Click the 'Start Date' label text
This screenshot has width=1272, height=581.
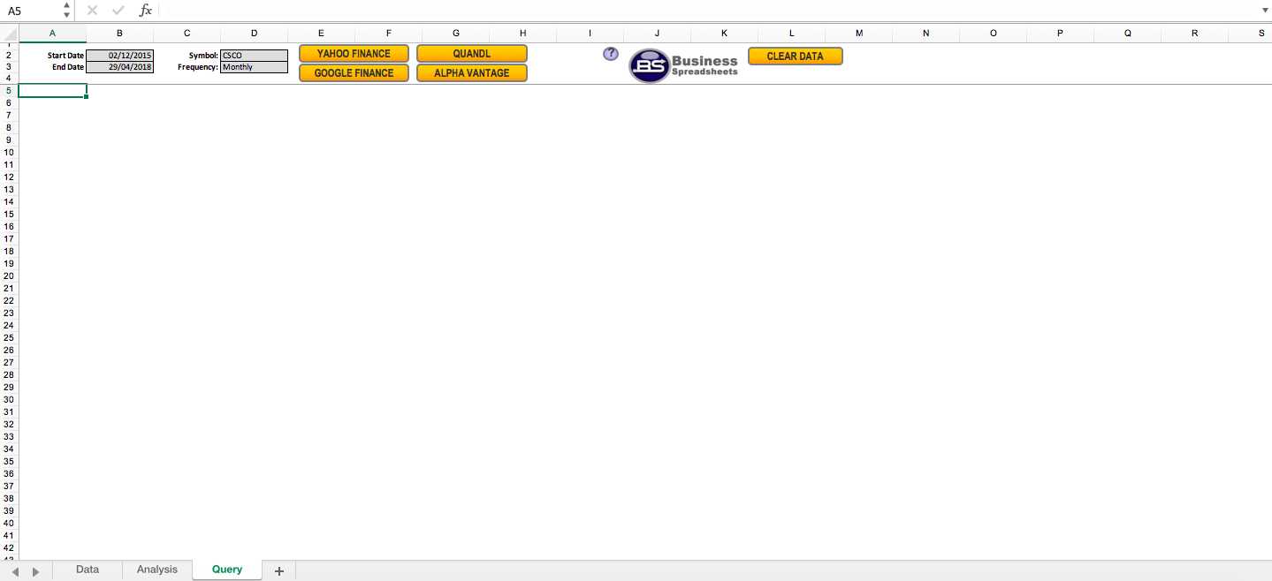coord(66,56)
